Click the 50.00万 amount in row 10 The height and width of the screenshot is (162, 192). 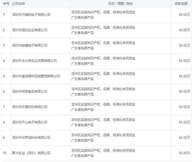tap(184, 153)
